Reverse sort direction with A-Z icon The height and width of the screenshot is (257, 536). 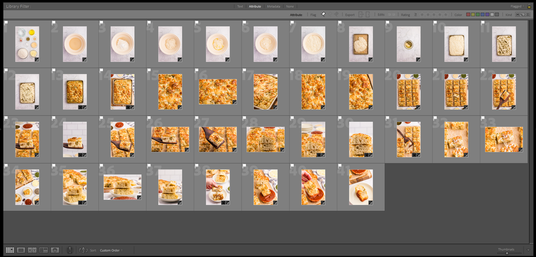[83, 250]
